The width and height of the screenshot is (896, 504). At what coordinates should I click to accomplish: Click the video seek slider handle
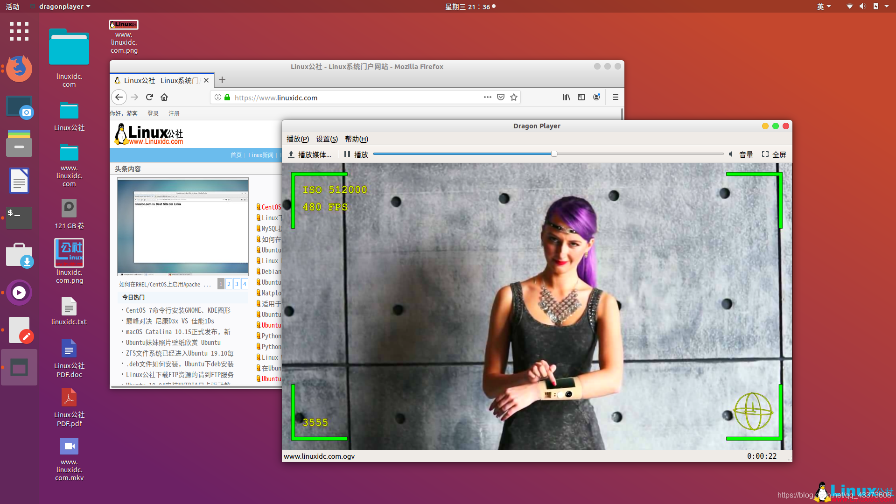(x=554, y=154)
